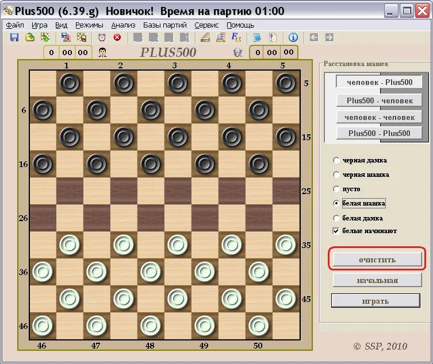Screen dimensions: 433x364
Task: Click the black piece on square 5
Action: point(286,83)
